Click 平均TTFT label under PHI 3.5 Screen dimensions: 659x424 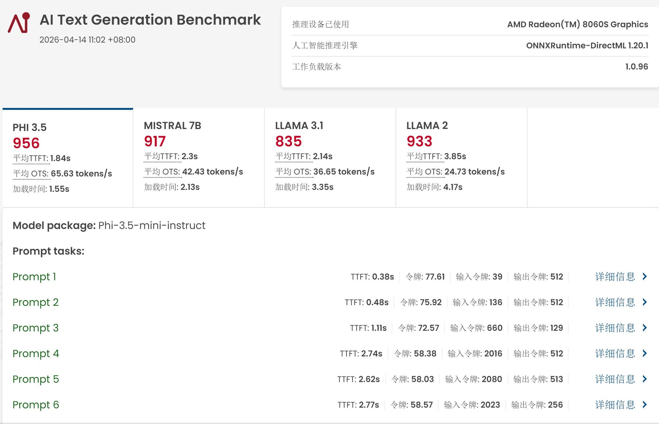pos(31,158)
